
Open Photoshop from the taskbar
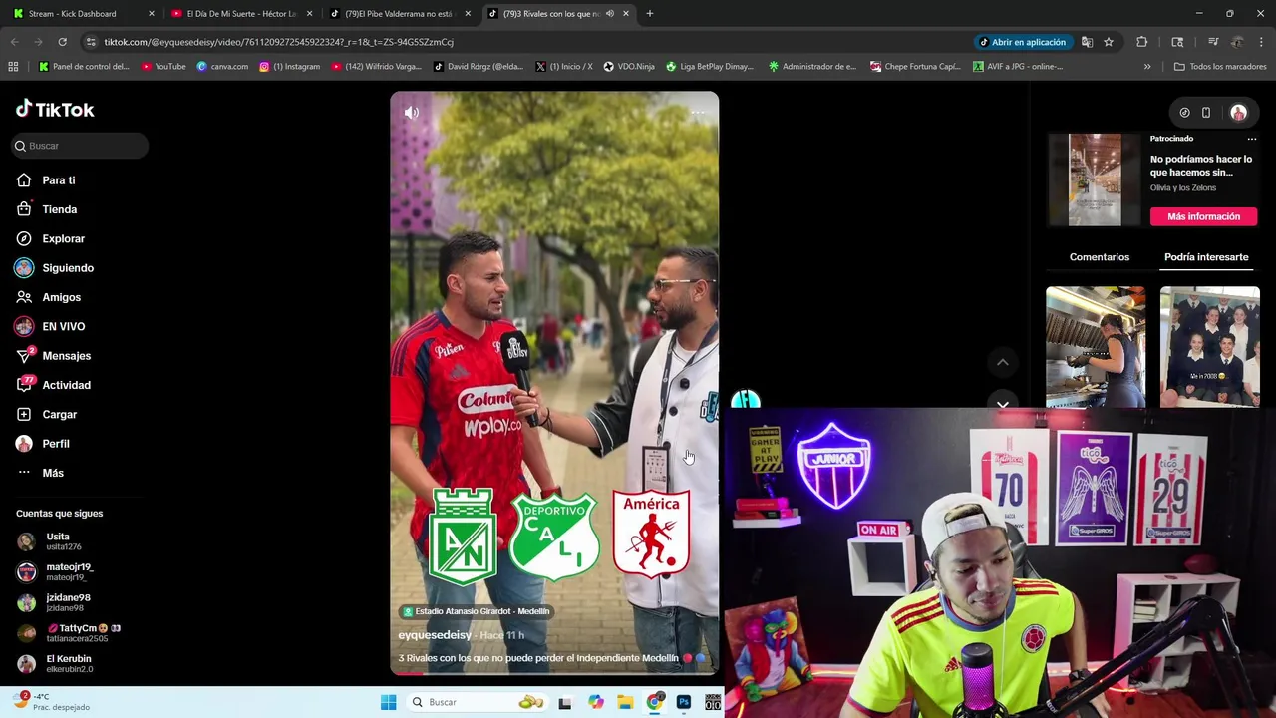click(684, 702)
